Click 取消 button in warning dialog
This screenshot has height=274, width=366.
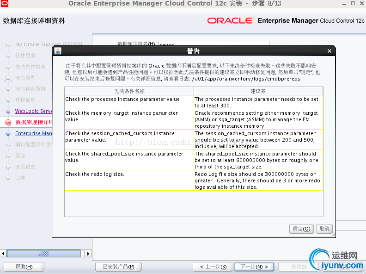[324, 229]
